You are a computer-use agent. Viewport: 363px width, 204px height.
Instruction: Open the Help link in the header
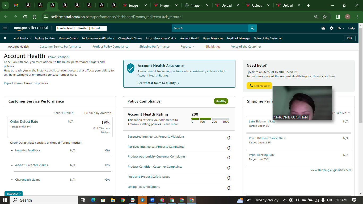pos(351,28)
